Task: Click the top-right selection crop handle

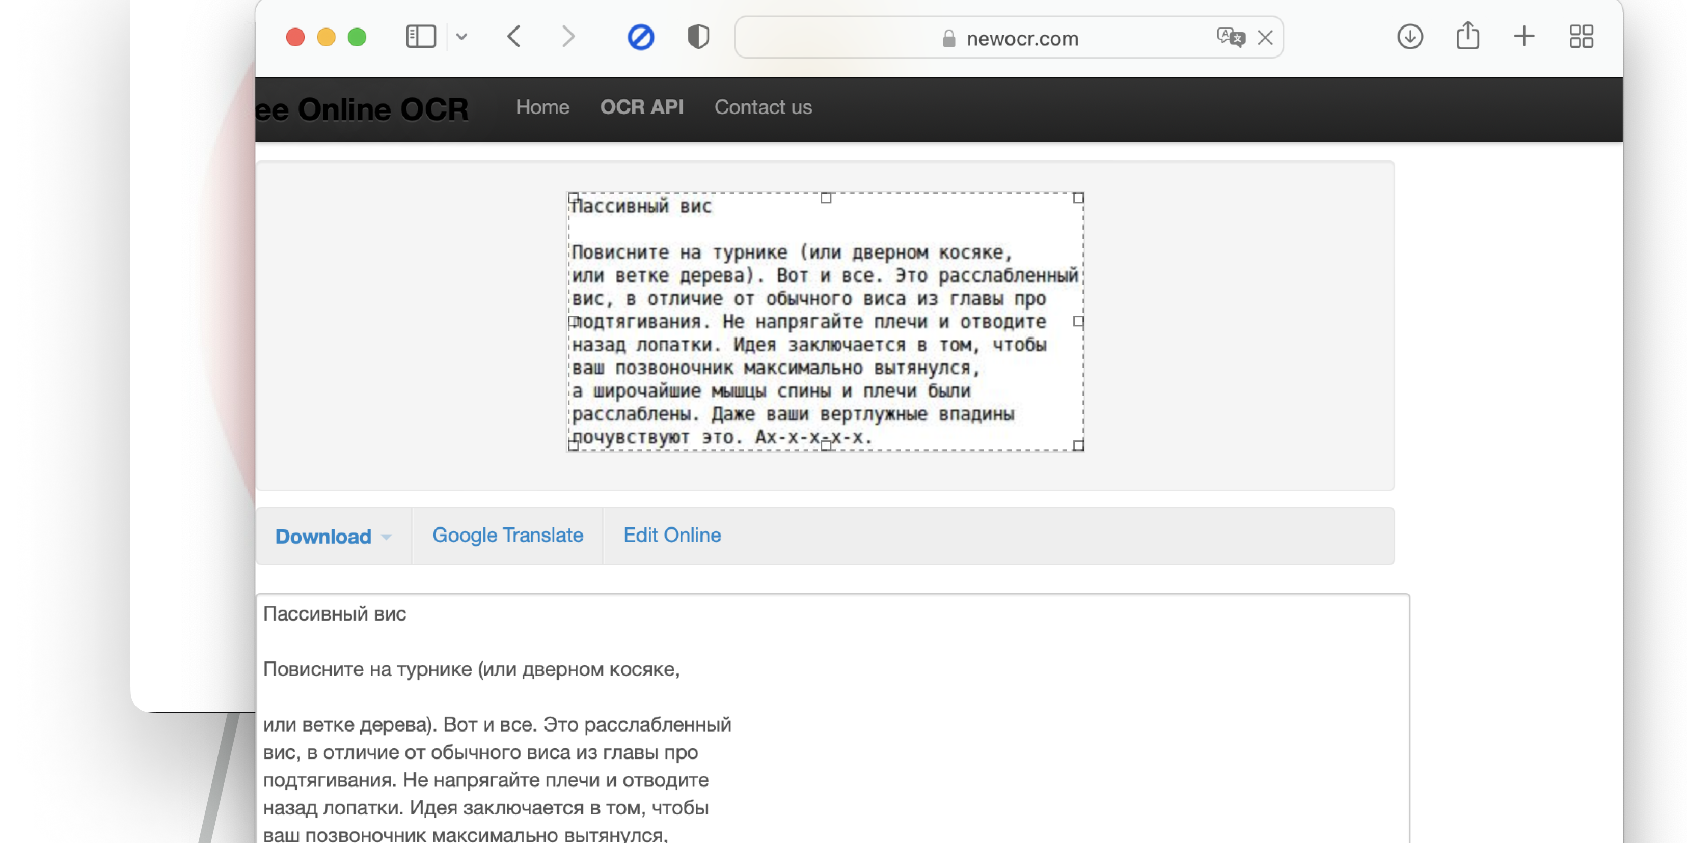Action: [1078, 198]
